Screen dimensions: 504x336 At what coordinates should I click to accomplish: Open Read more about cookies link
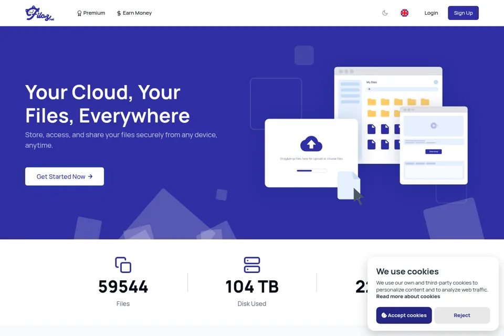(408, 297)
